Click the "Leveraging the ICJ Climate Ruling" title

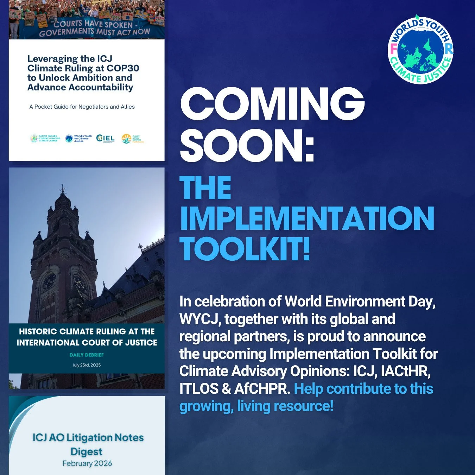pos(83,73)
